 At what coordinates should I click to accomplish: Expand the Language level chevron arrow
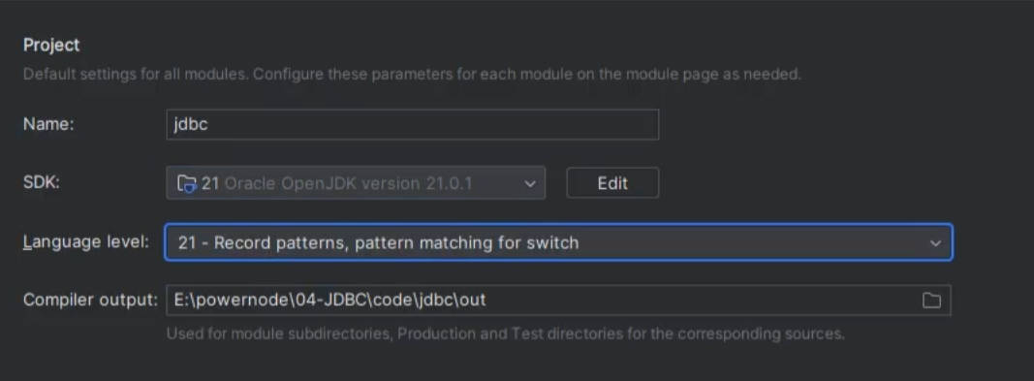(x=935, y=243)
